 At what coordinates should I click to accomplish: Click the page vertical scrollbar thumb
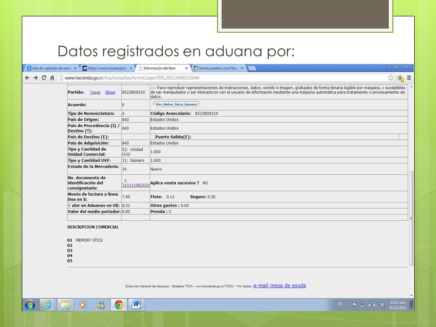411,218
